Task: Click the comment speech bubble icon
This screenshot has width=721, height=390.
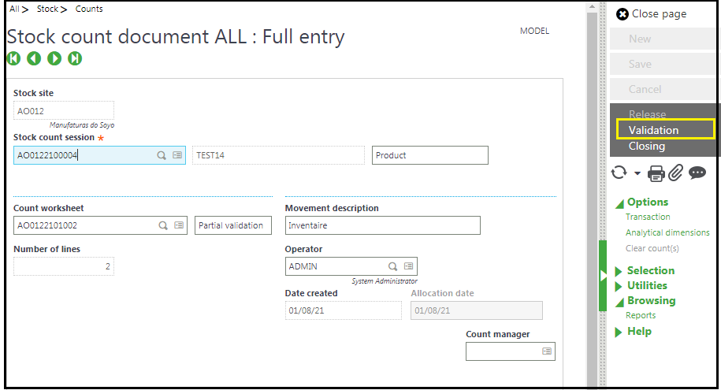Action: coord(697,173)
